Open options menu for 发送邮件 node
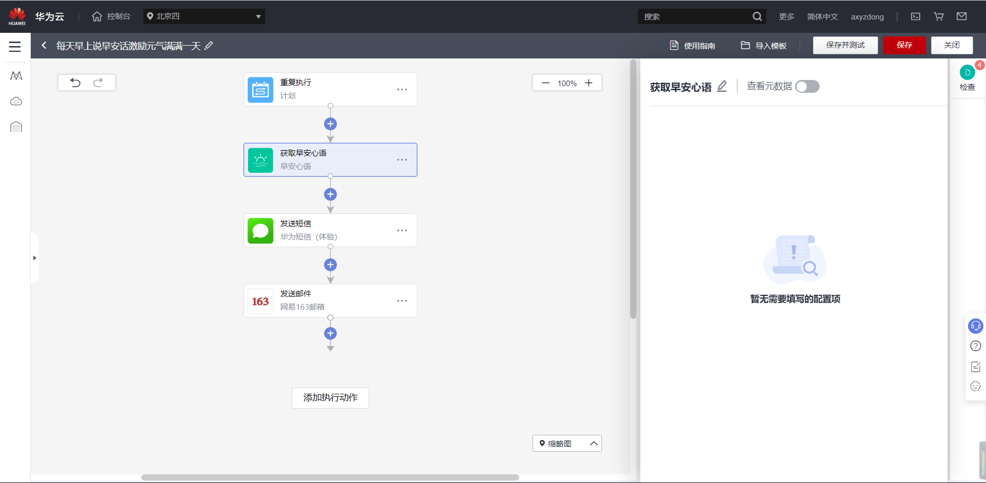Viewport: 986px width, 483px height. click(402, 301)
